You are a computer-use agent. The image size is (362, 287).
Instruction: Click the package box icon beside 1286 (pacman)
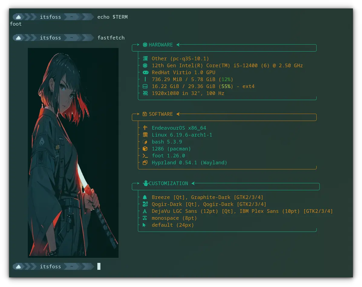[x=145, y=149]
